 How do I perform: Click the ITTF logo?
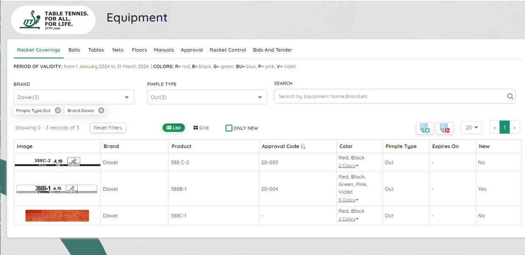click(x=53, y=20)
